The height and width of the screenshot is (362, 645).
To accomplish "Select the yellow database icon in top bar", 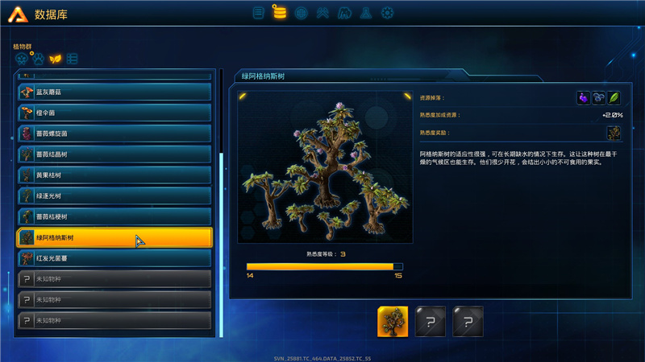I will [x=279, y=11].
